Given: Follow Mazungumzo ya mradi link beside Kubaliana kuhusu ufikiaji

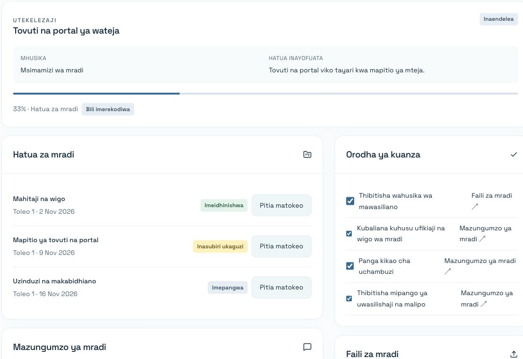Looking at the screenshot, I should pyautogui.click(x=485, y=234).
